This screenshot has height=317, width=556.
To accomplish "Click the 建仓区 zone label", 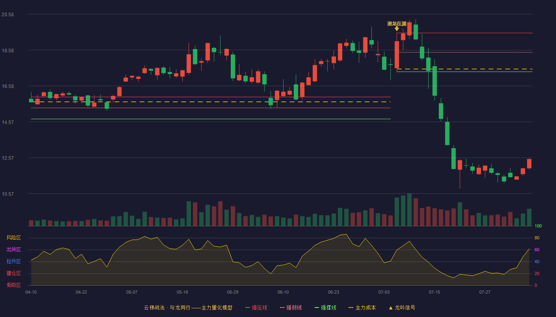I will point(14,273).
